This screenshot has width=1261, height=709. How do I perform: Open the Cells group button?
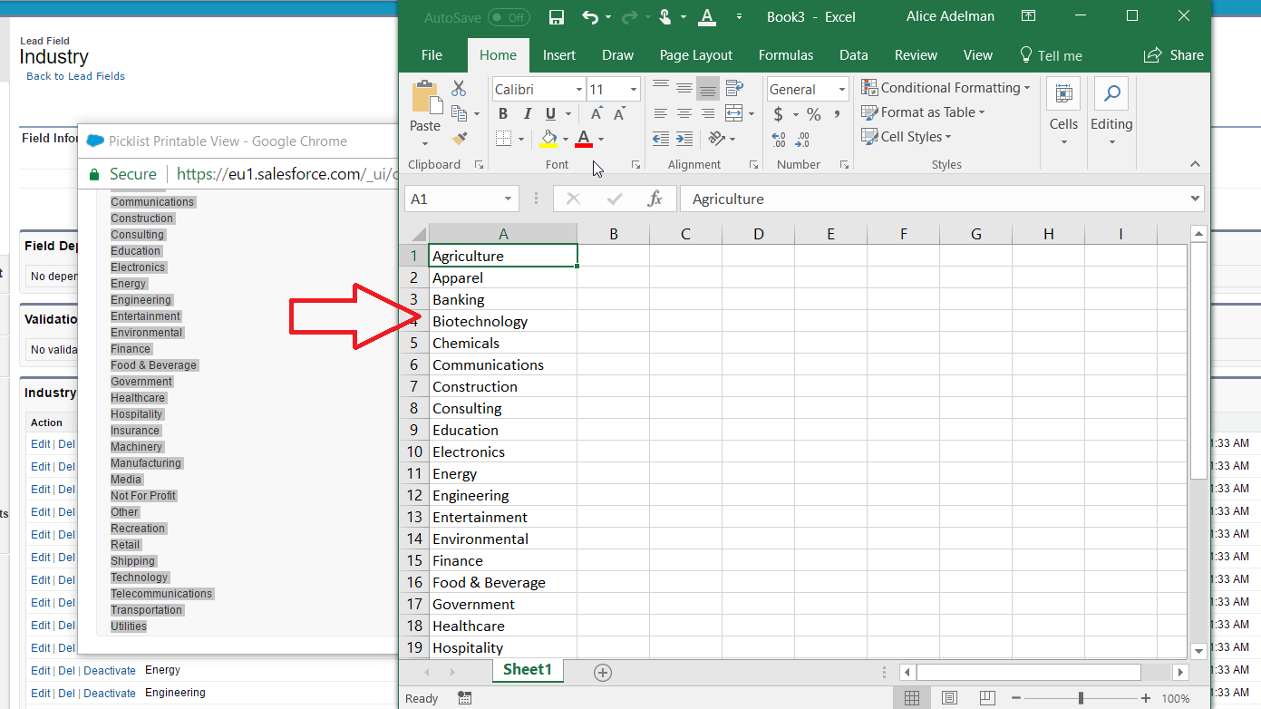(1063, 112)
